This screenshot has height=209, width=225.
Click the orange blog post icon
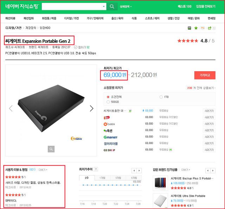pyautogui.click(x=202, y=28)
